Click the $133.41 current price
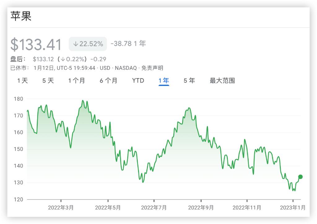 (x=36, y=44)
